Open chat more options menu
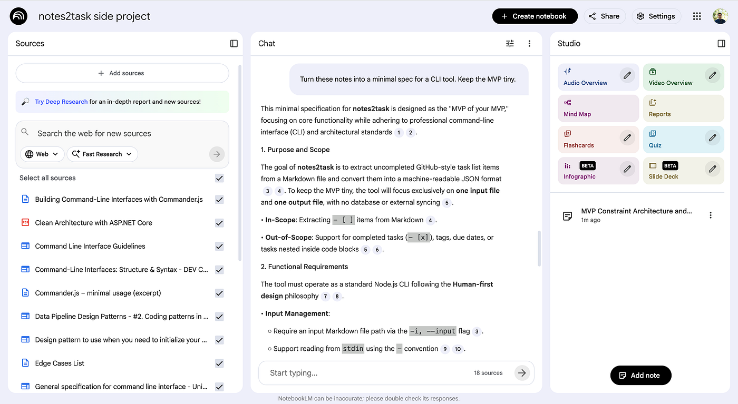 click(529, 44)
